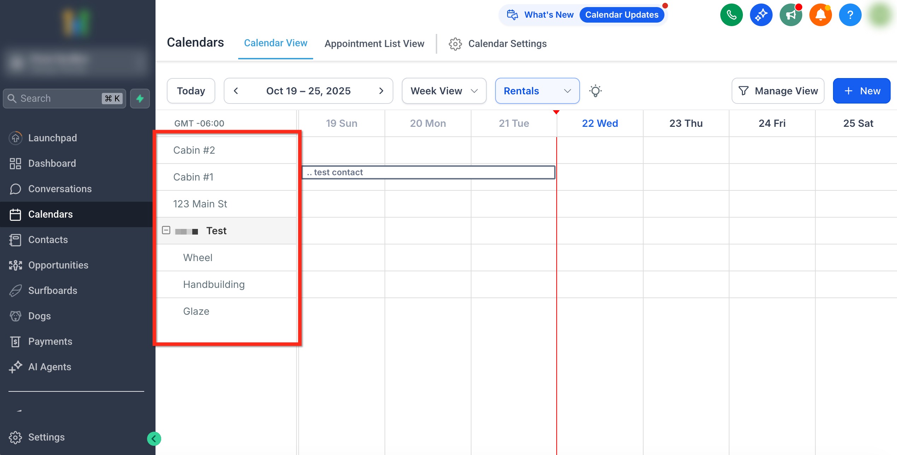Open Surfboards in the sidebar
897x455 pixels.
(x=53, y=290)
